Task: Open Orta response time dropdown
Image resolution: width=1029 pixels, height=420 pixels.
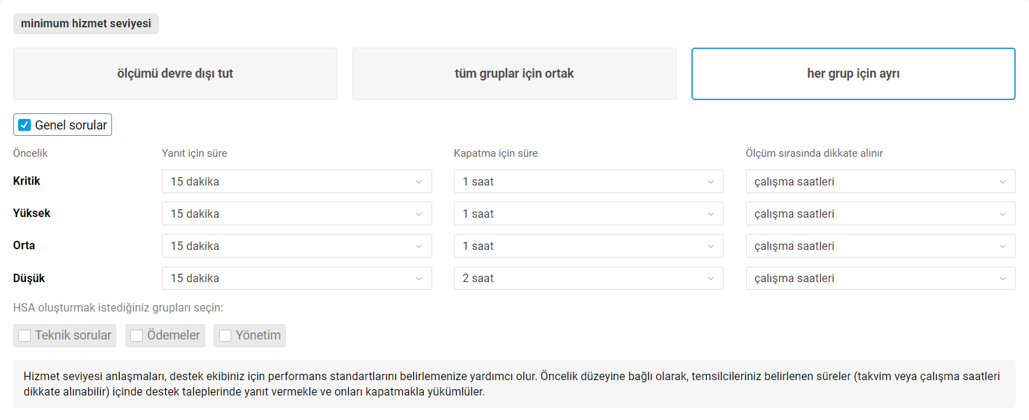Action: (297, 246)
